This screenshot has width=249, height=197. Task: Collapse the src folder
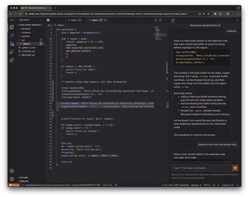tap(23, 40)
